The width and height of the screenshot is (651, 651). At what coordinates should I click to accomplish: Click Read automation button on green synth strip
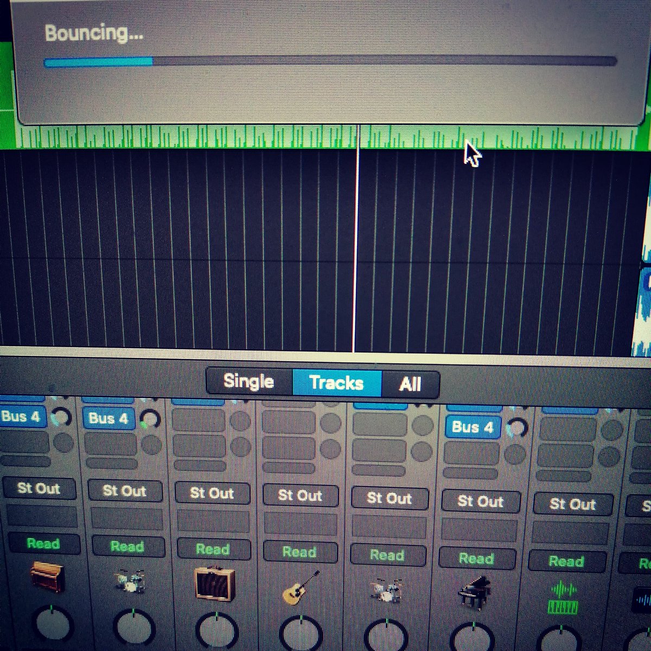click(x=566, y=561)
